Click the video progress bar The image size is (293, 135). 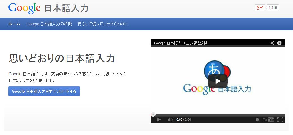(218, 115)
